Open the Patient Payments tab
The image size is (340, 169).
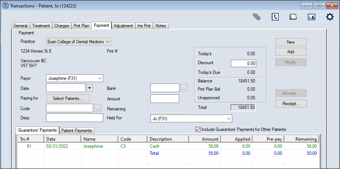(x=77, y=130)
